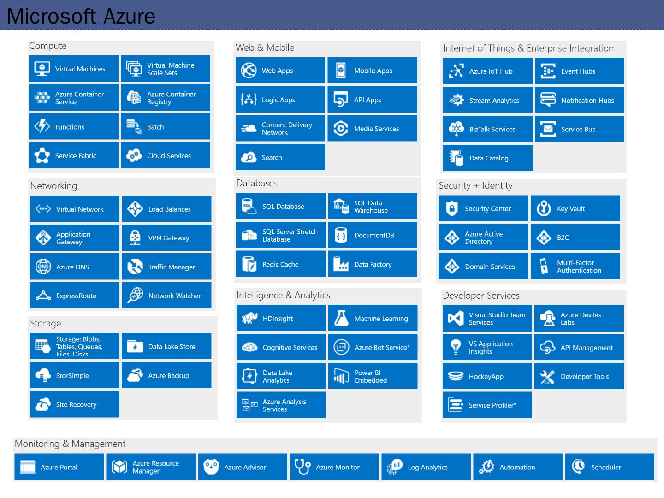This screenshot has height=498, width=664.
Task: Open the Azure Analysis Services tile
Action: pyautogui.click(x=281, y=405)
